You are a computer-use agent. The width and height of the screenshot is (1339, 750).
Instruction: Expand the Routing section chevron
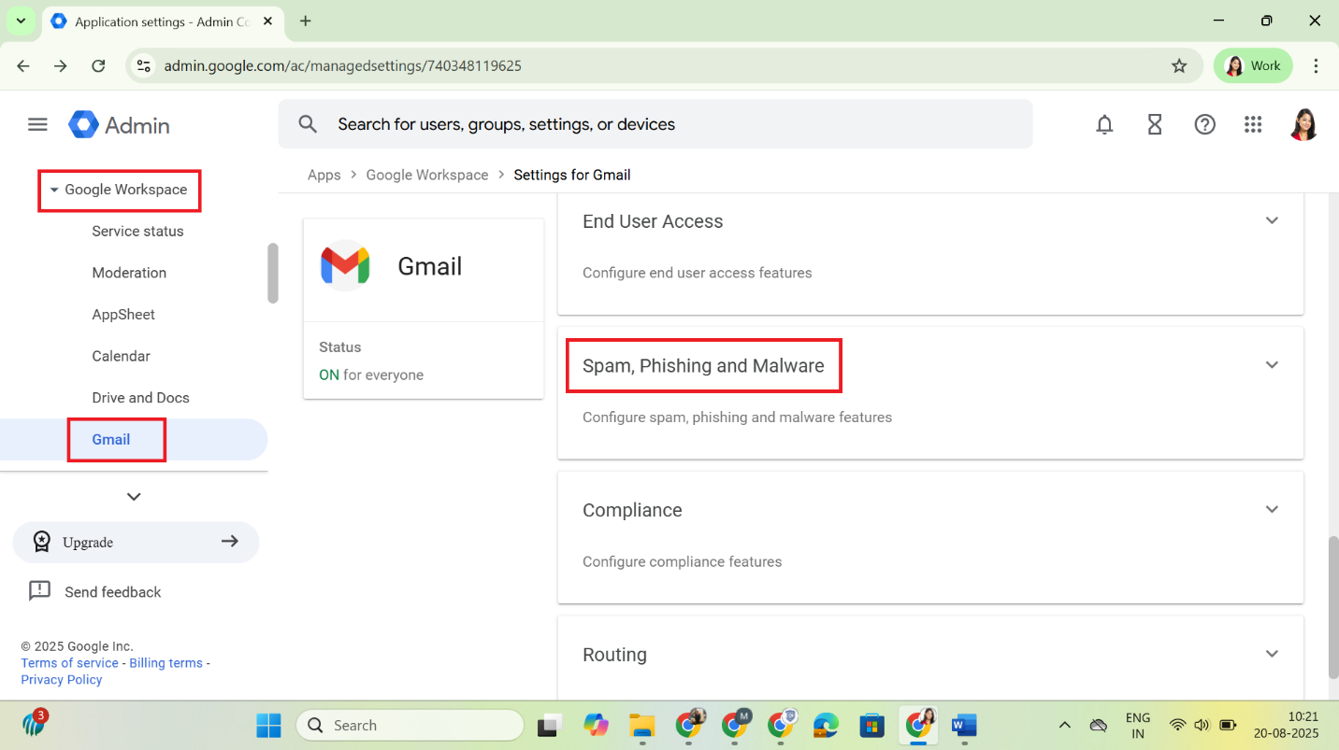point(1272,654)
